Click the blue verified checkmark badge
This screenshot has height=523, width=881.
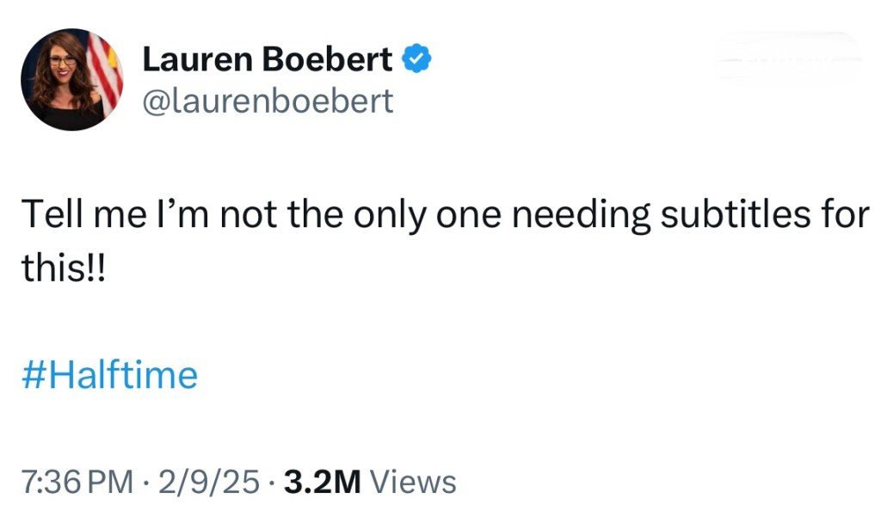[417, 58]
